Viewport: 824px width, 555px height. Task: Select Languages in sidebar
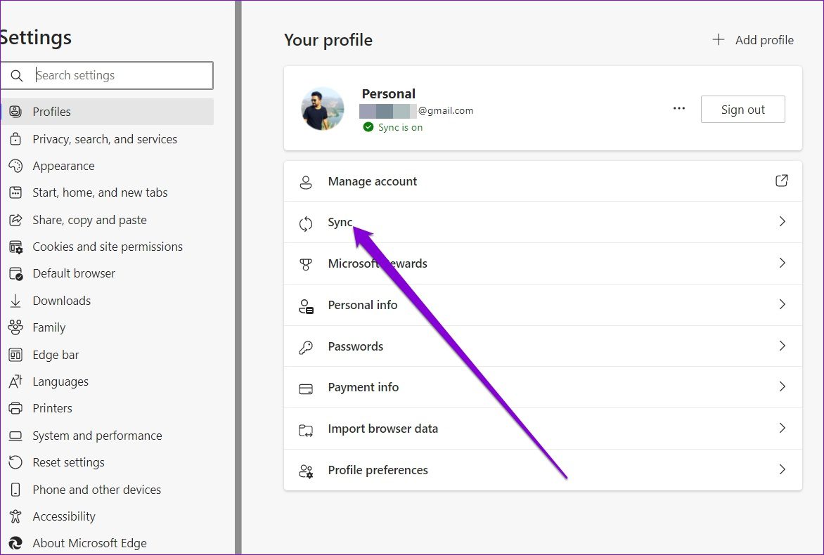click(x=107, y=381)
